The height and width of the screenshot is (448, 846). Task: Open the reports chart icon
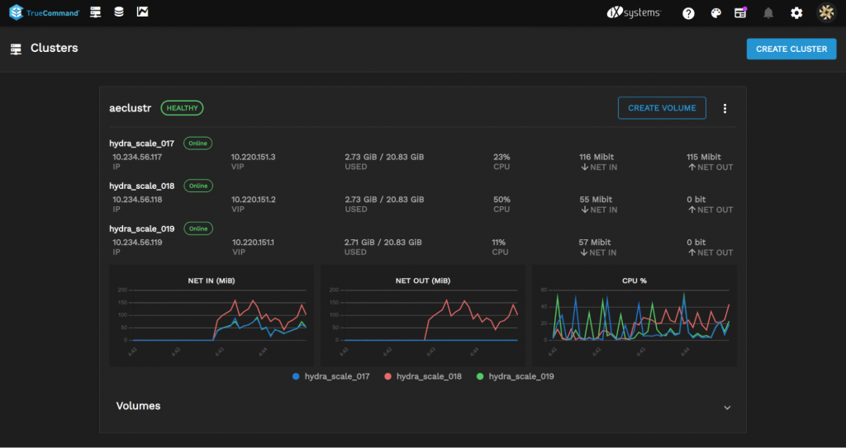click(x=143, y=12)
